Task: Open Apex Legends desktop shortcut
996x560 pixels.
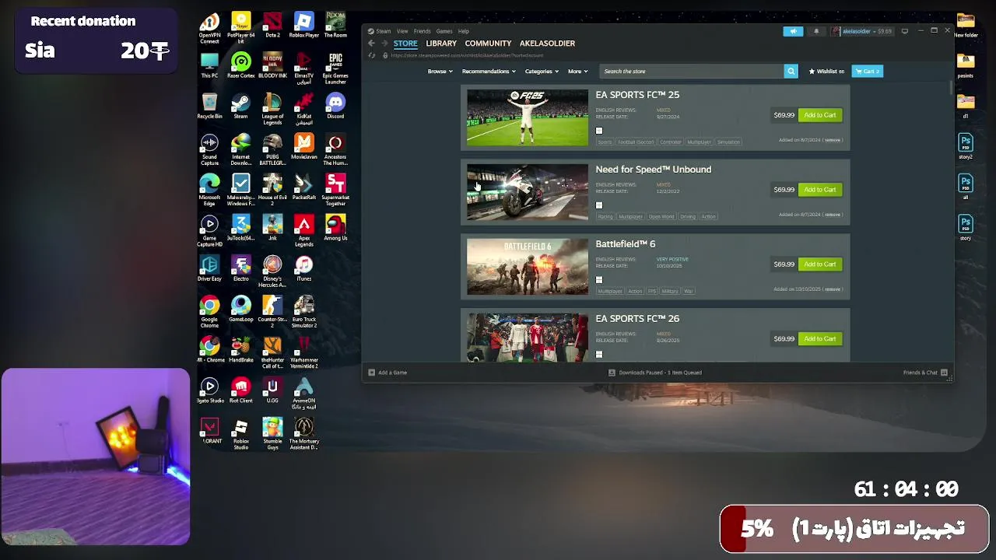Action: [x=303, y=230]
